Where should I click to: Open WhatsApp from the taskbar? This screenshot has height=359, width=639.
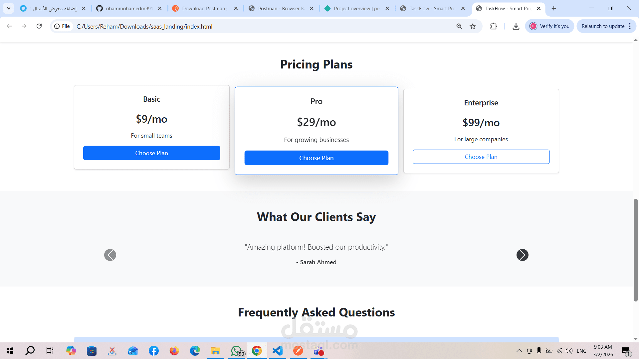[237, 351]
